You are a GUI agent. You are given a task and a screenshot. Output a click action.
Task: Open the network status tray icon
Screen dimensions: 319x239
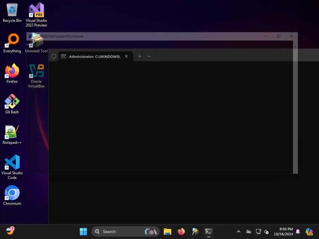[x=258, y=232]
